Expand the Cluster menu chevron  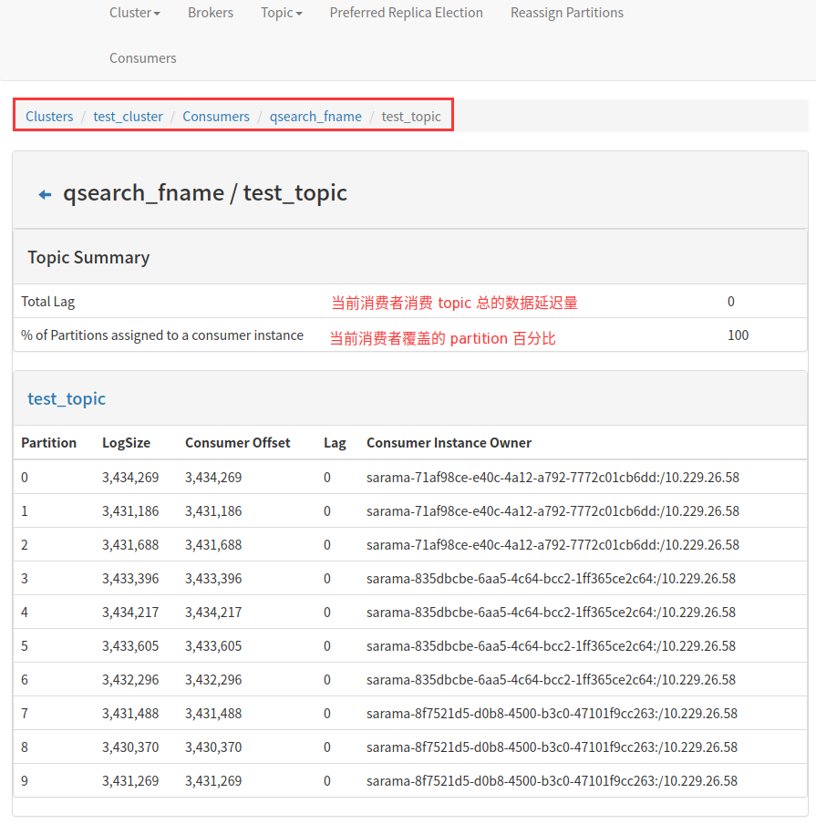(x=155, y=13)
